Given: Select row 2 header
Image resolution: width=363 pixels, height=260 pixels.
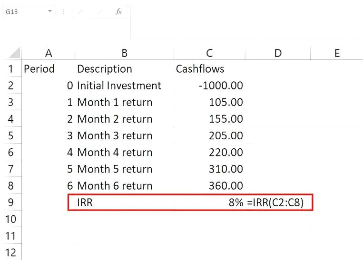Looking at the screenshot, I should tap(11, 86).
